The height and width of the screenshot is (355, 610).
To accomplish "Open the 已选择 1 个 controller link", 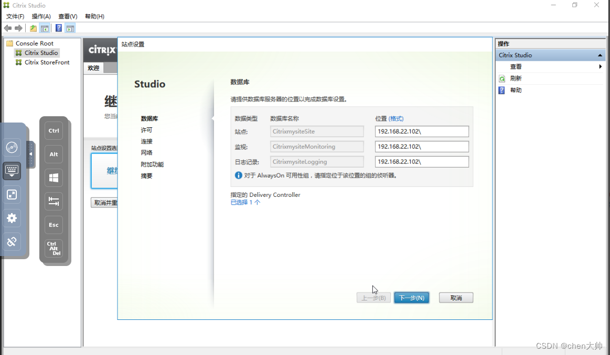I will coord(245,202).
